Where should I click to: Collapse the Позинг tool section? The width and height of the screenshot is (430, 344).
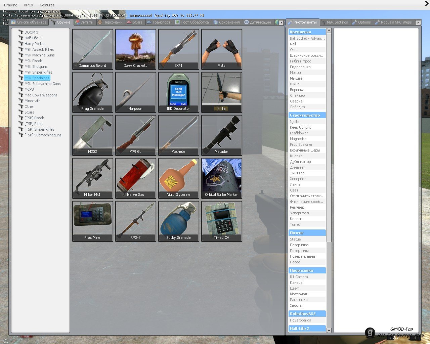click(x=307, y=233)
